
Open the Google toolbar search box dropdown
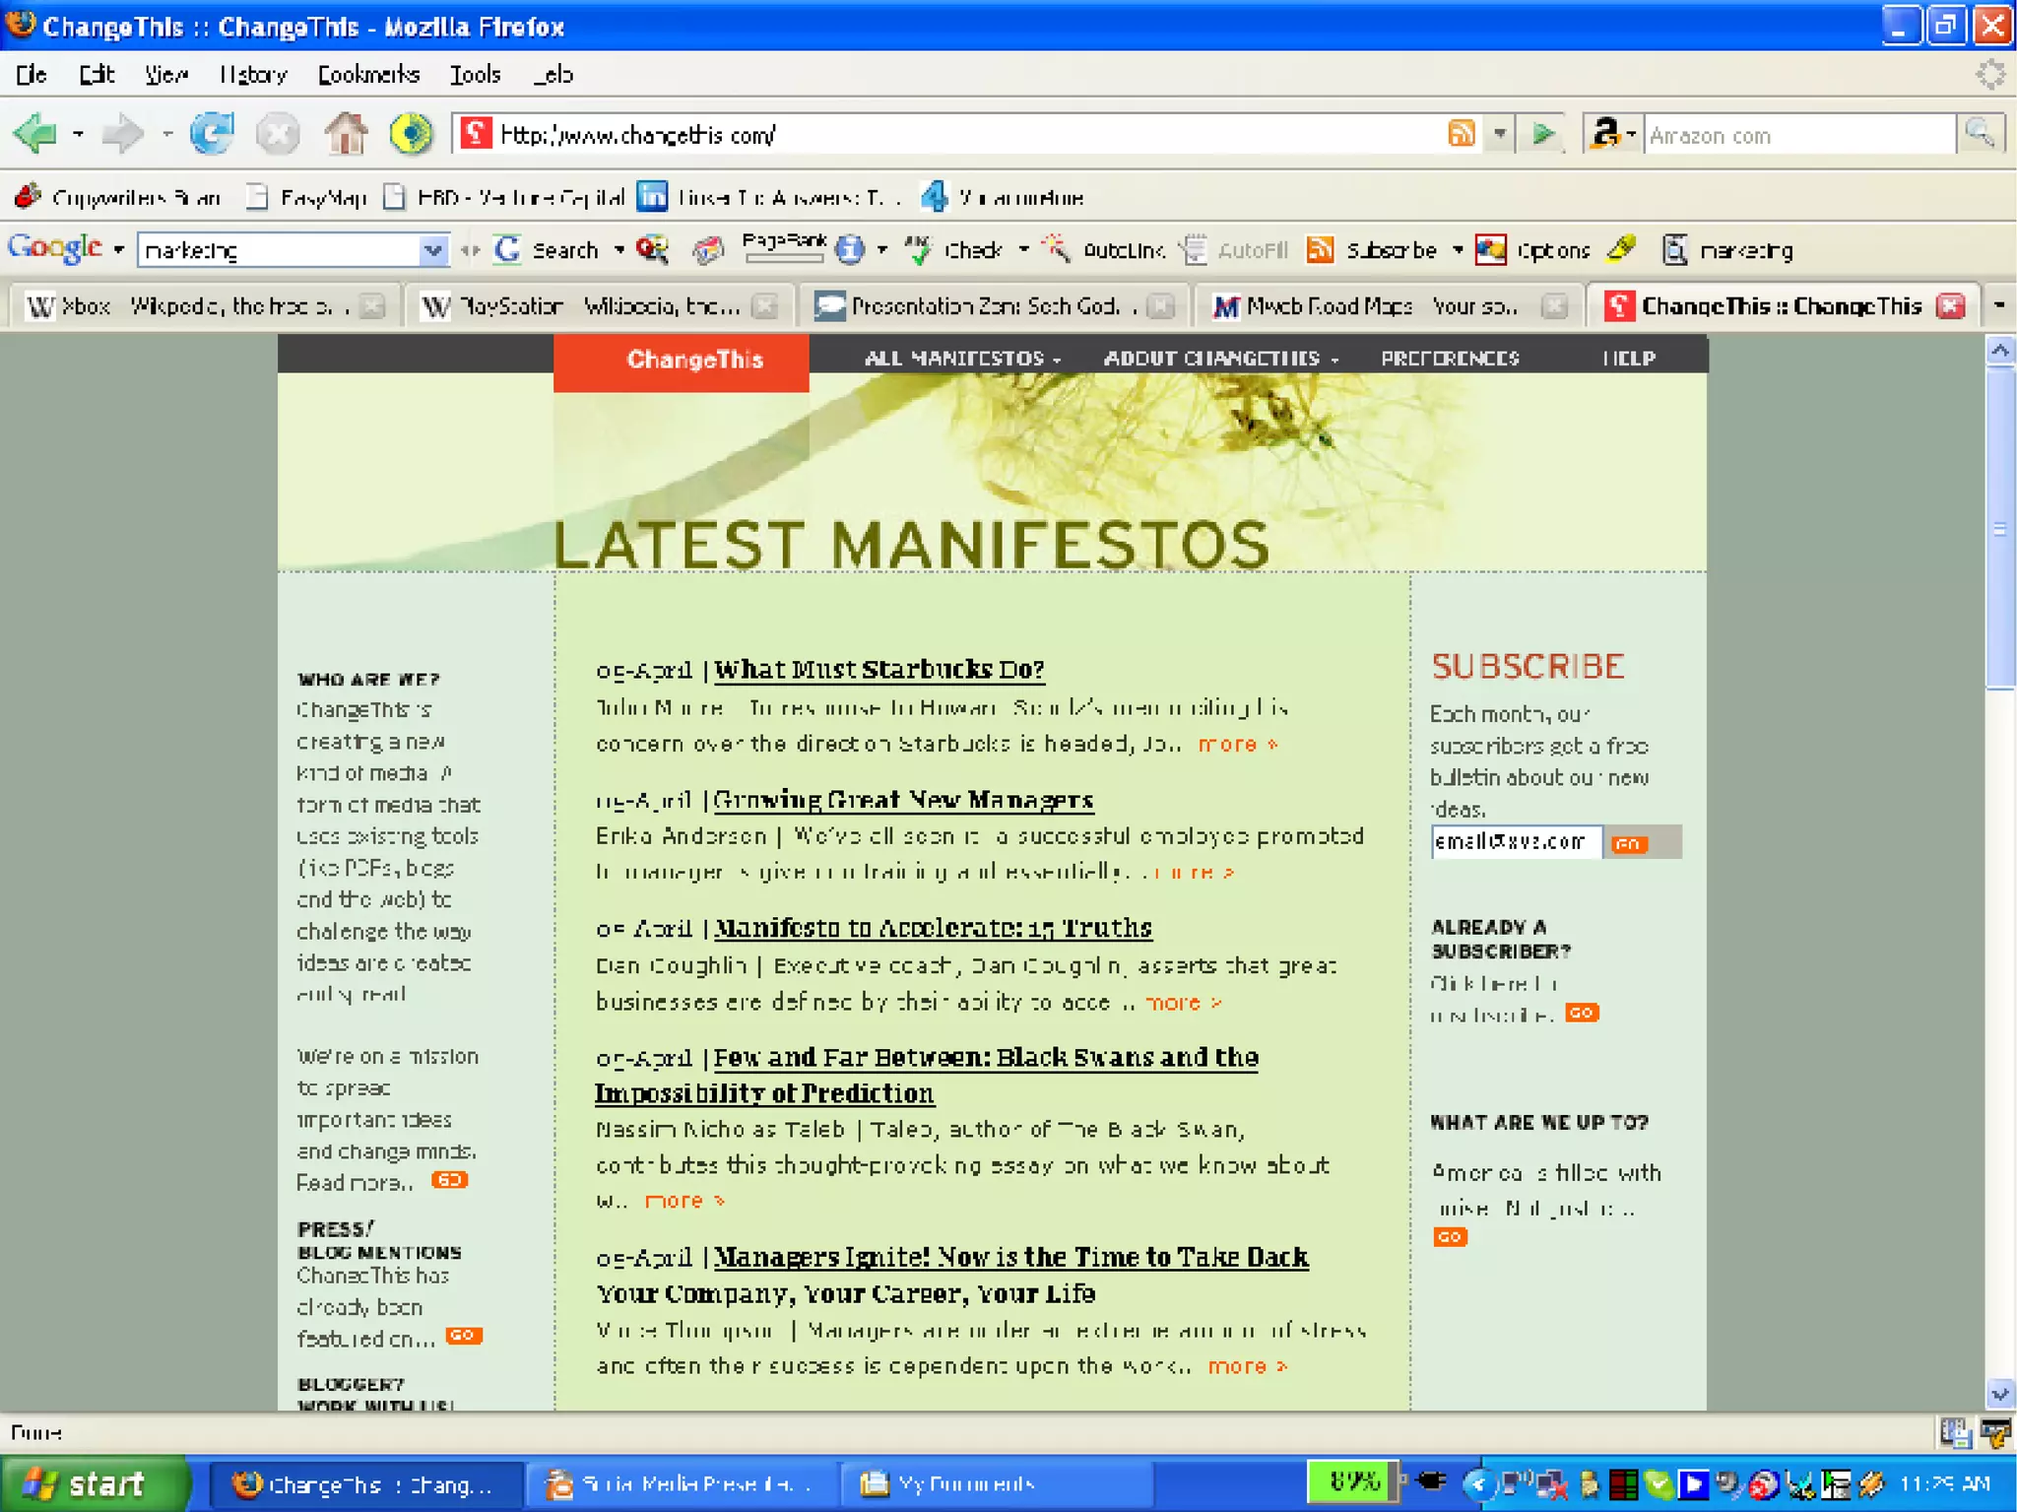point(431,250)
